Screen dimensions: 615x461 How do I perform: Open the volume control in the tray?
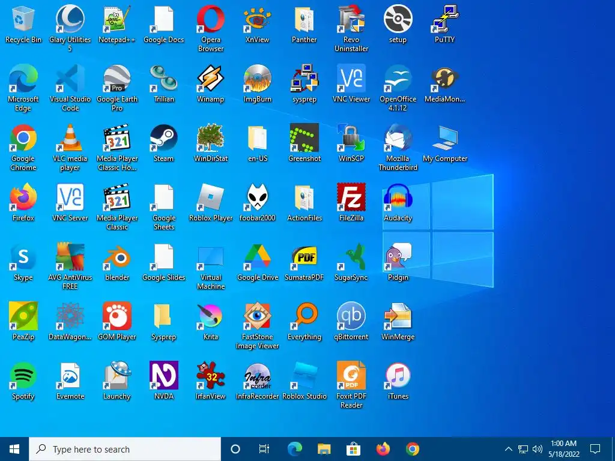point(538,449)
